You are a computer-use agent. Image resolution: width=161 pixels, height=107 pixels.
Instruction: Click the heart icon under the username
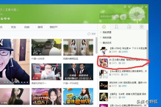tap(5, 19)
